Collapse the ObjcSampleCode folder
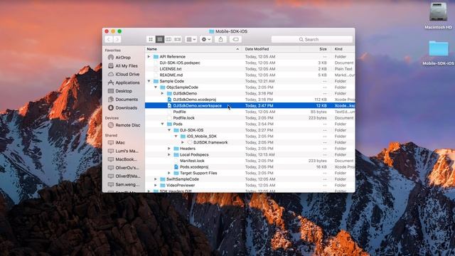455x256 pixels. tap(156, 87)
